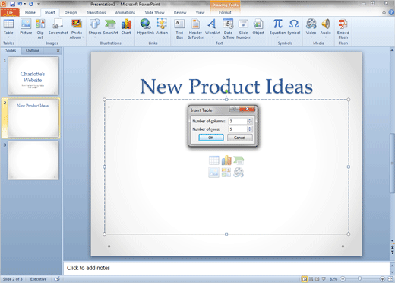Image resolution: width=395 pixels, height=283 pixels.
Task: Click the Number of rows field
Action: (238, 129)
